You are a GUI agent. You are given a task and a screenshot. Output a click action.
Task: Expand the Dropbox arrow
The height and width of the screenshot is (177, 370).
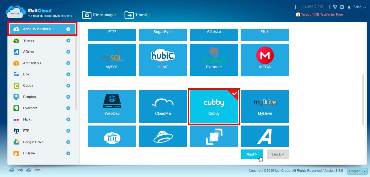point(68,97)
